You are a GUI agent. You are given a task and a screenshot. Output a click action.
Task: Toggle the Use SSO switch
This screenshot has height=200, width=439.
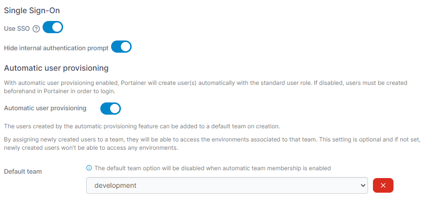53,27
